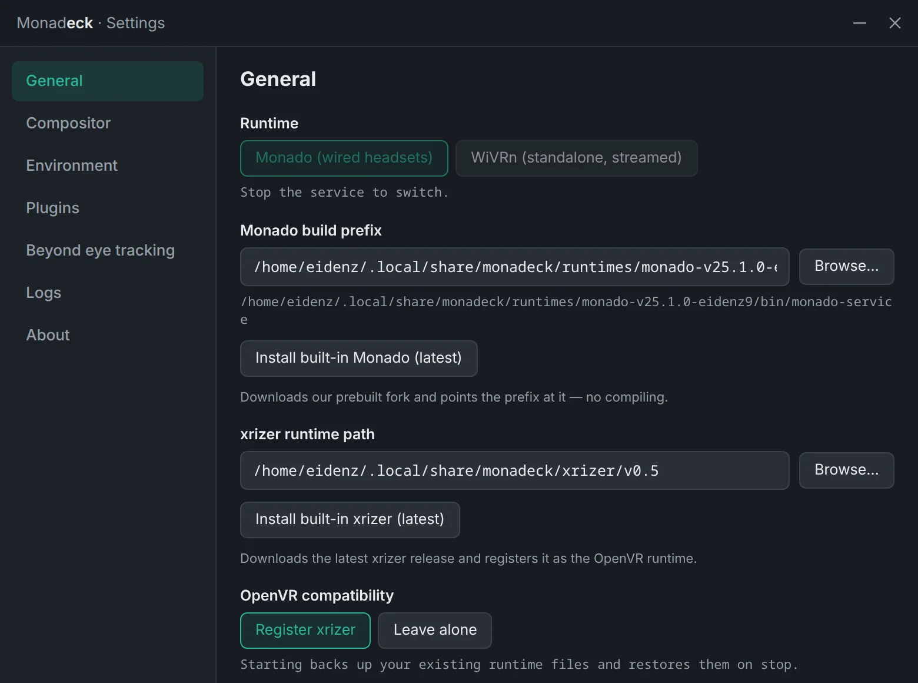Click the 'Monadeck · Settings' window title
This screenshot has width=918, height=683.
[x=91, y=23]
